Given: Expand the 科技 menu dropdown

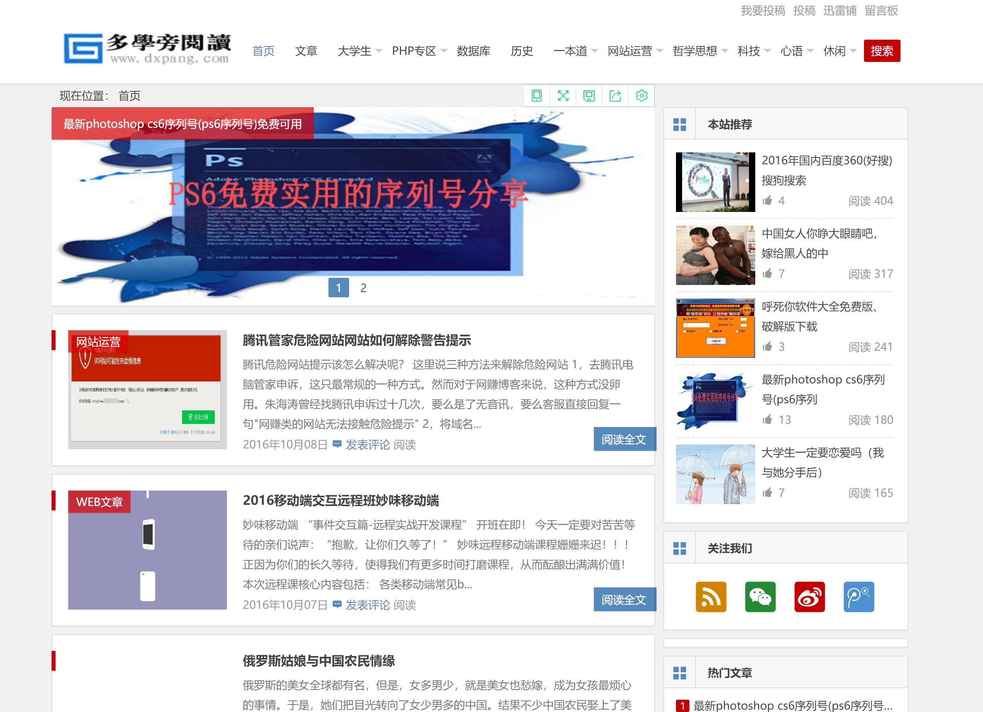Looking at the screenshot, I should click(x=768, y=51).
